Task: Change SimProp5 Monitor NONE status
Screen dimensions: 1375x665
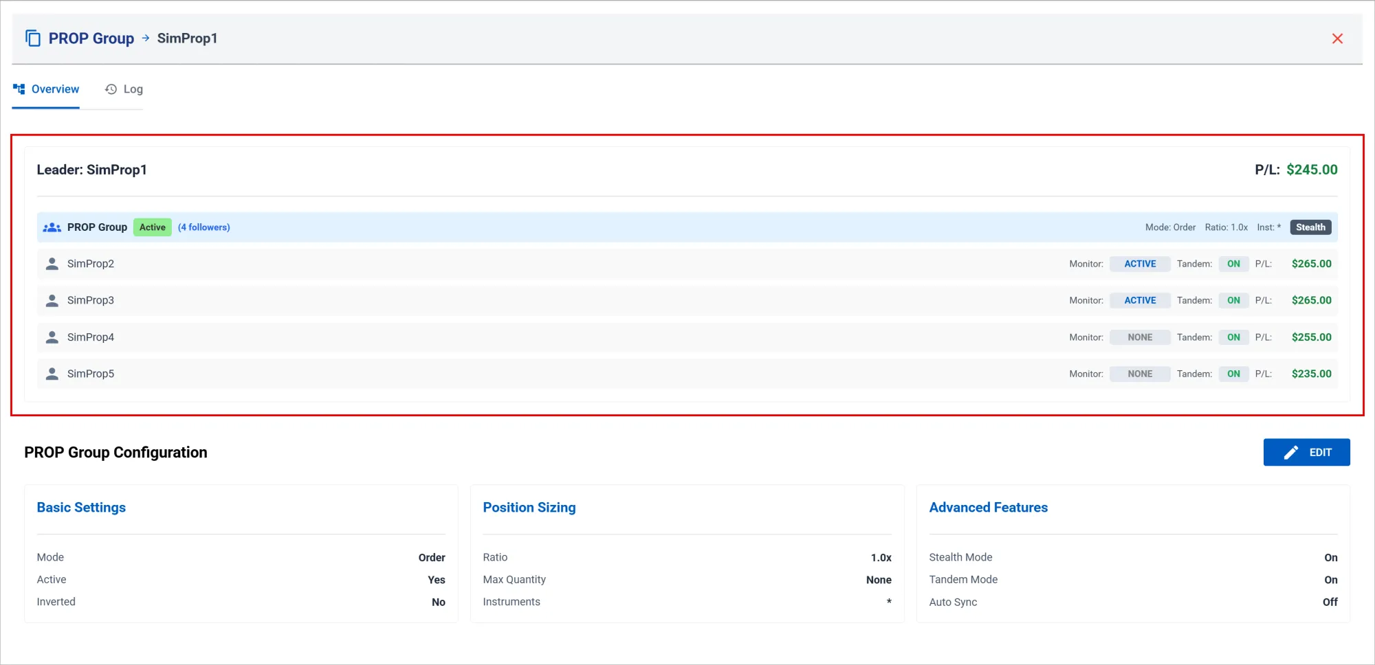Action: coord(1139,374)
